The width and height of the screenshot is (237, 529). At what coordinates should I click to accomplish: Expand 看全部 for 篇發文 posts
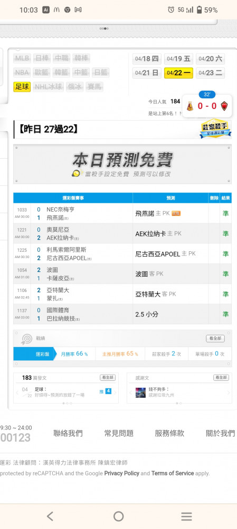coord(107,378)
